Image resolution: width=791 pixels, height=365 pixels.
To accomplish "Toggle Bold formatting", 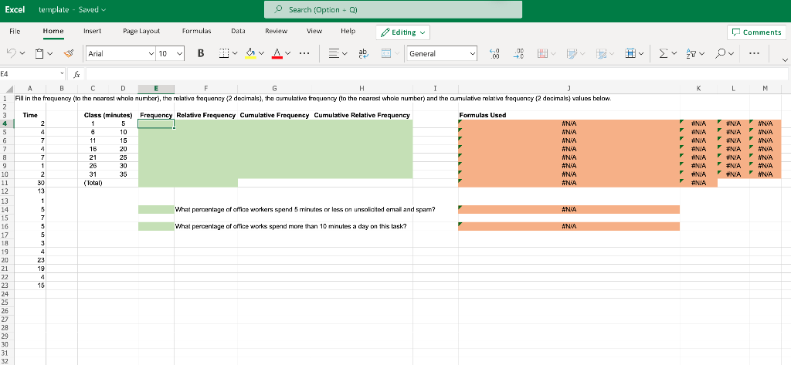I will (x=201, y=53).
